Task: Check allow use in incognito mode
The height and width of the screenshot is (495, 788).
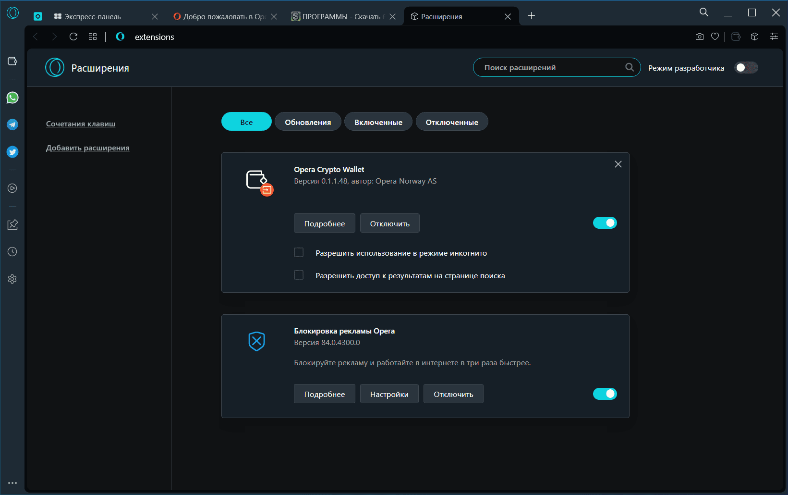Action: click(299, 252)
